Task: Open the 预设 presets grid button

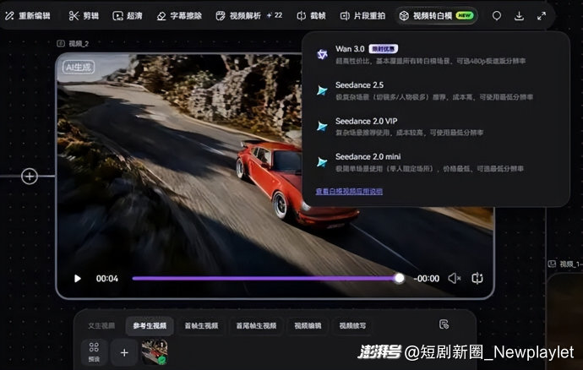Action: [94, 352]
